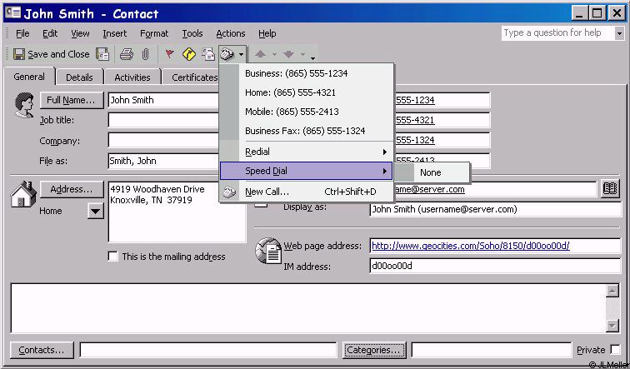The width and height of the screenshot is (630, 369).
Task: Click the Company field
Action: click(165, 141)
